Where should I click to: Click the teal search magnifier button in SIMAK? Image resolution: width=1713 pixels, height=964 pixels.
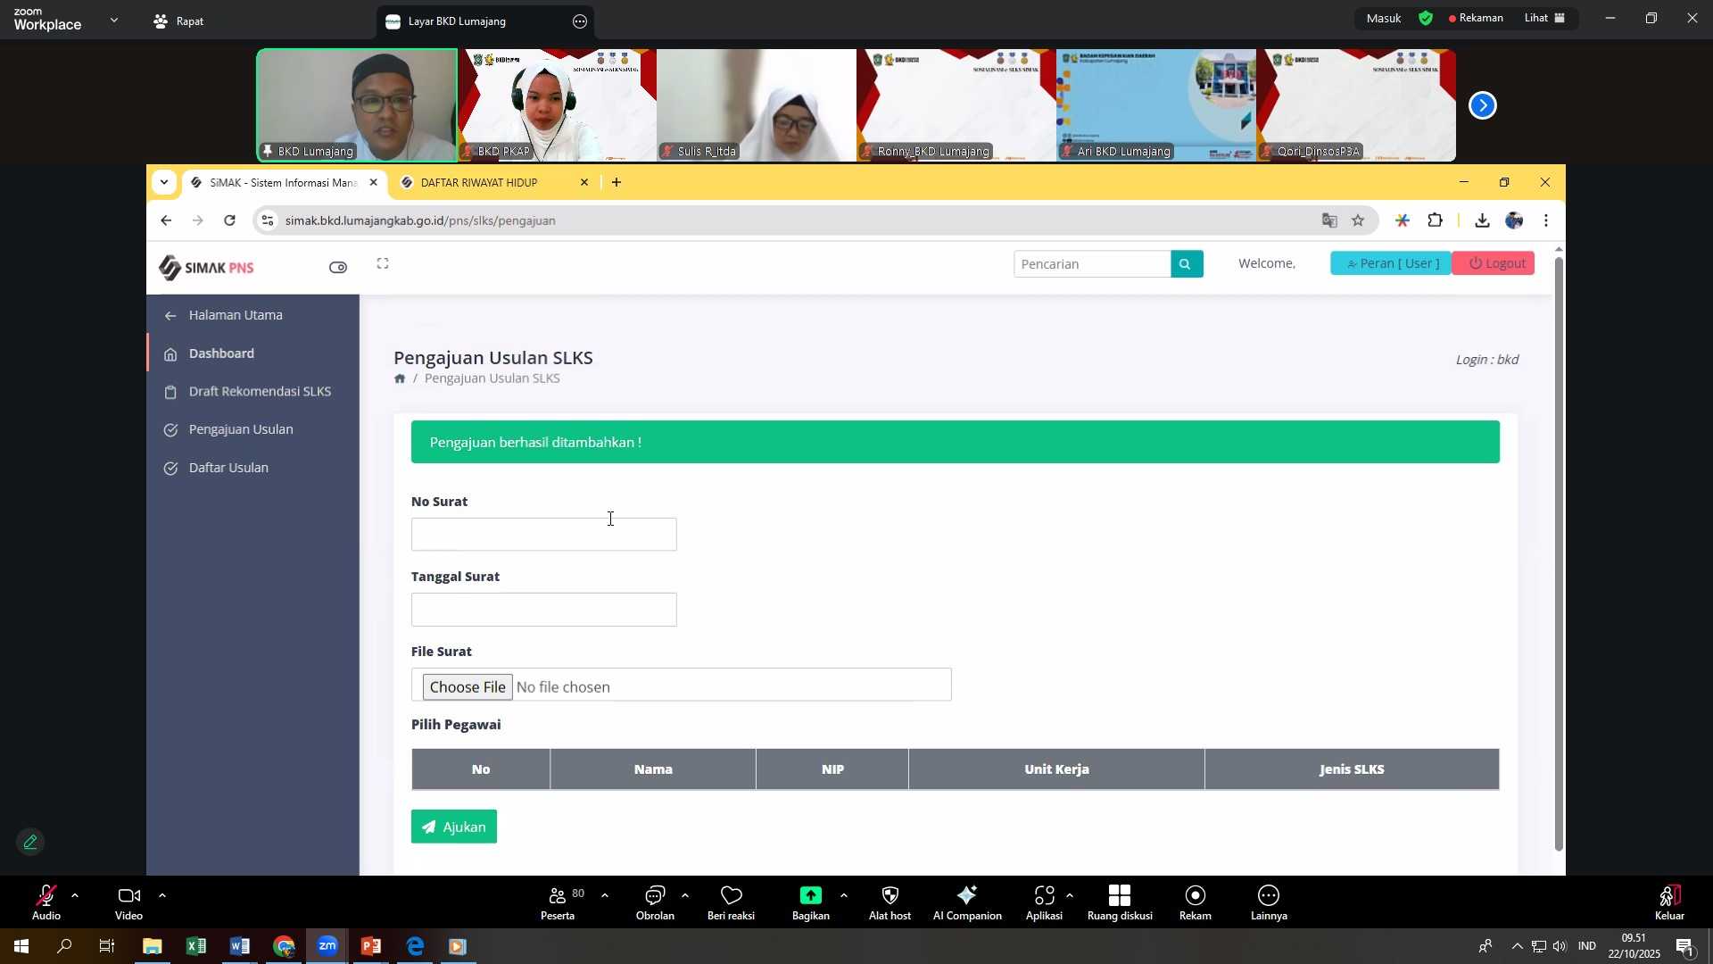tap(1186, 264)
